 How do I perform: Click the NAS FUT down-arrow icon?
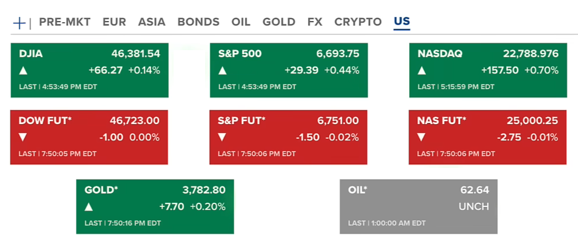click(x=422, y=138)
